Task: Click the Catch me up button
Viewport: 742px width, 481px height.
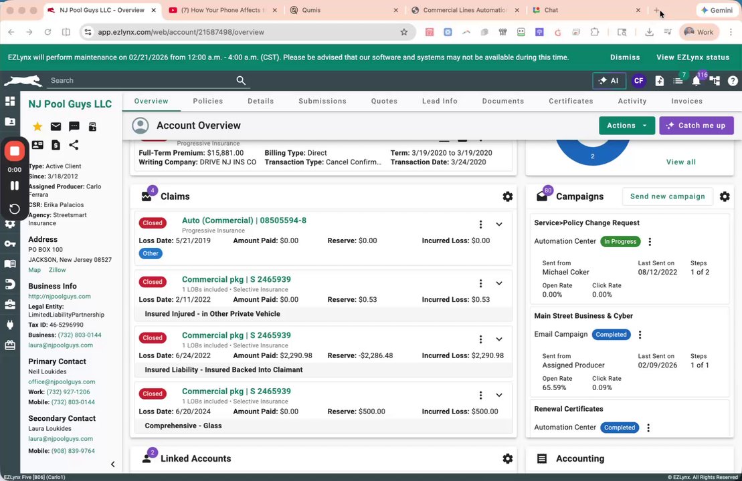Action: click(696, 126)
